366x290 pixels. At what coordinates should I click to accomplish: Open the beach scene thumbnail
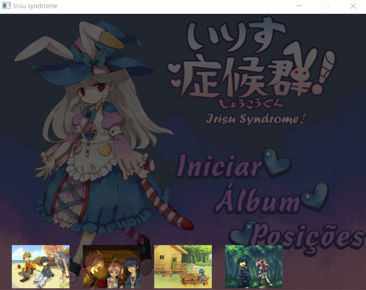41,267
